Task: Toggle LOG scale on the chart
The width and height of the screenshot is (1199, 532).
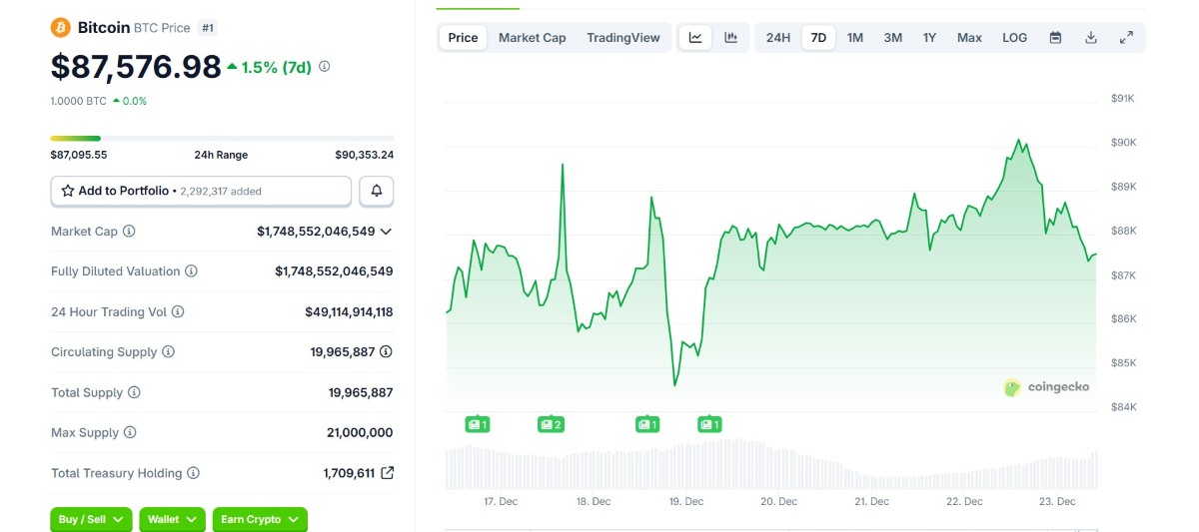Action: [x=1014, y=38]
